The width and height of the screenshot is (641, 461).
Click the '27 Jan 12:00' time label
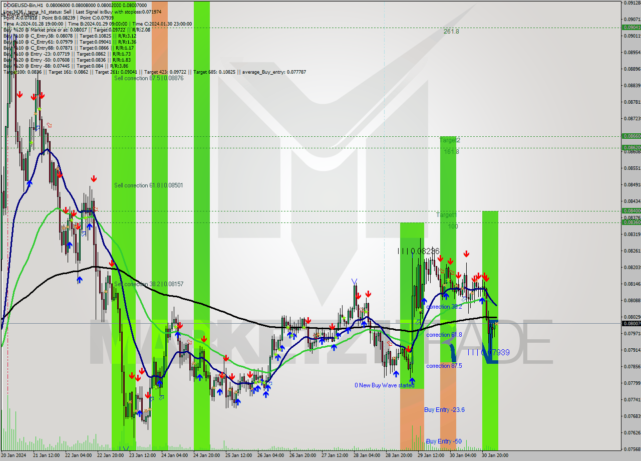tap(335, 455)
